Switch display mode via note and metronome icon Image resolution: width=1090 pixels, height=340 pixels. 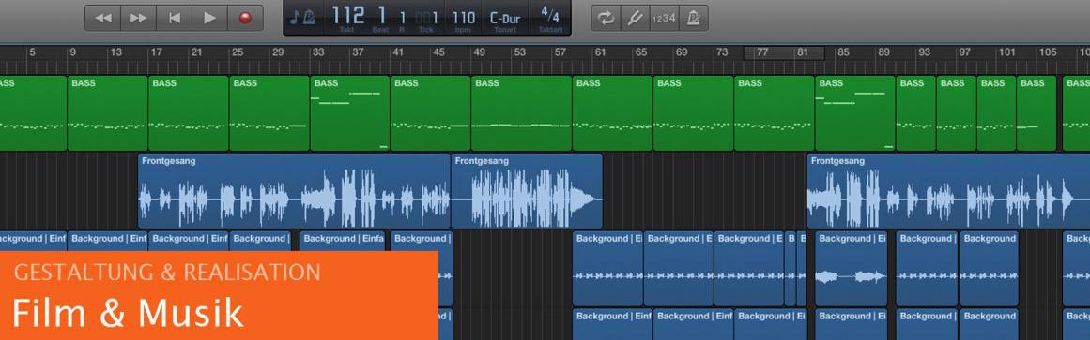pos(302,18)
